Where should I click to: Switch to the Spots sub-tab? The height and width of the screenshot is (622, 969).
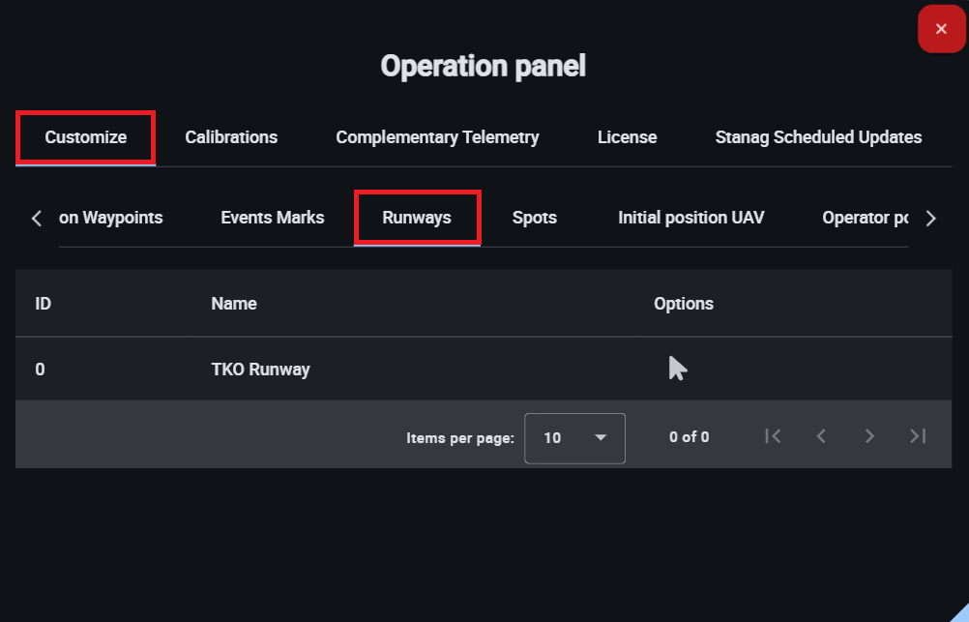click(535, 218)
